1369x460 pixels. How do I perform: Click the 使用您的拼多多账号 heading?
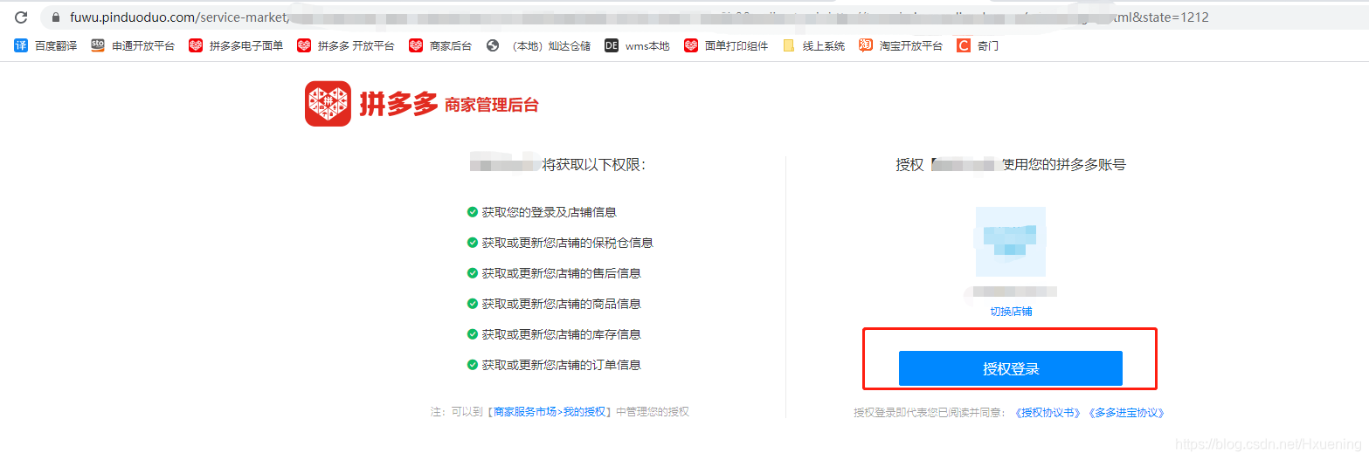tap(1064, 164)
